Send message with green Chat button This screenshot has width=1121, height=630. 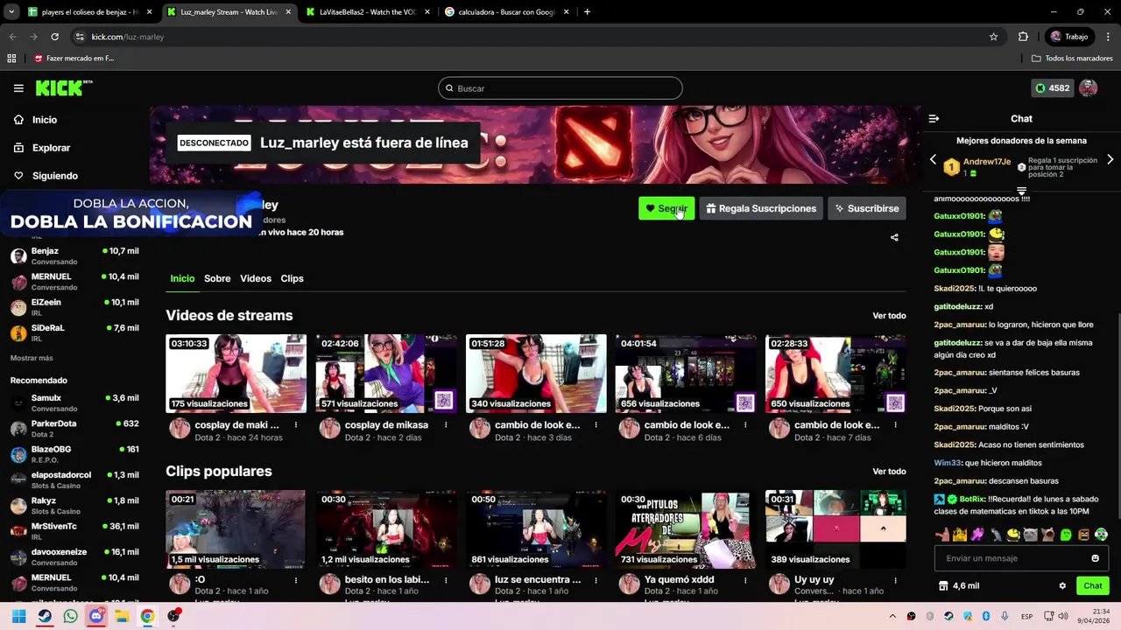tap(1093, 586)
